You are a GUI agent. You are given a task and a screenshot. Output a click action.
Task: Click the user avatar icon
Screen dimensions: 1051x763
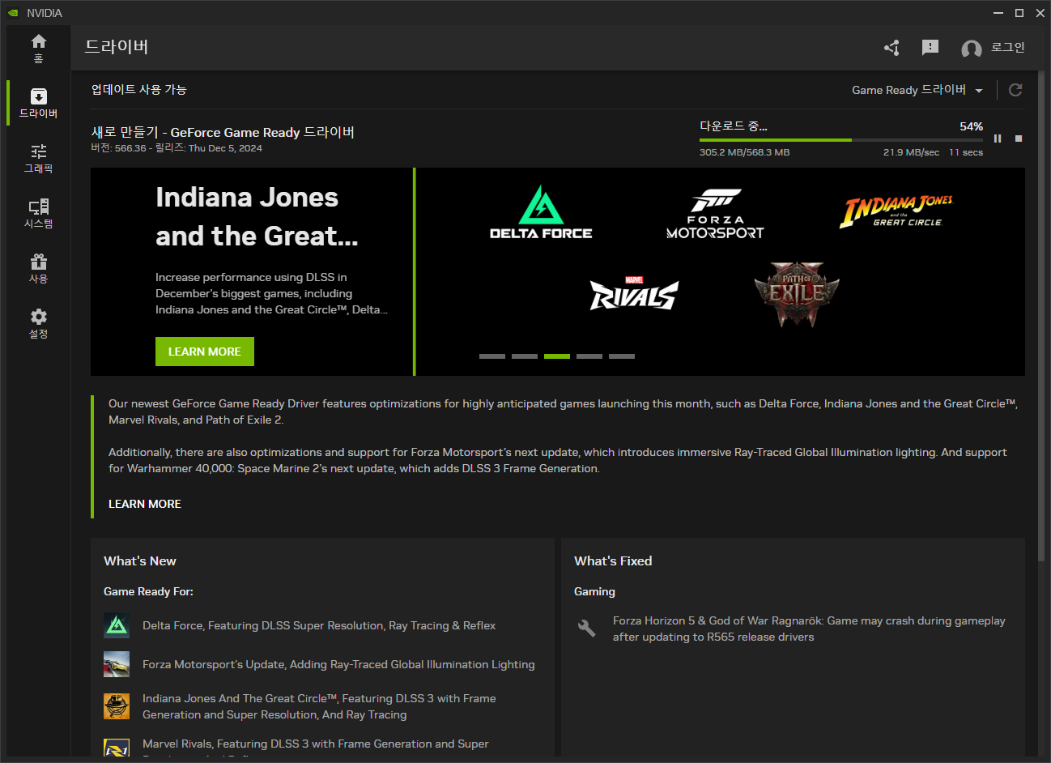coord(972,49)
